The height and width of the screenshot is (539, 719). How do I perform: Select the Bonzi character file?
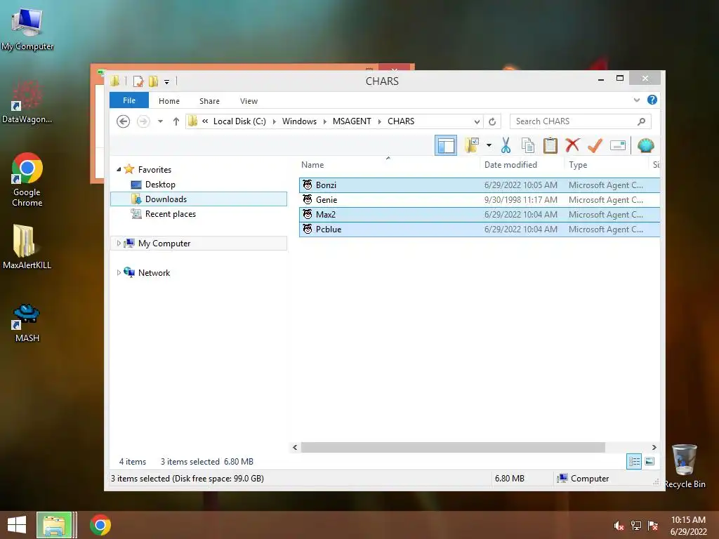[x=479, y=185]
